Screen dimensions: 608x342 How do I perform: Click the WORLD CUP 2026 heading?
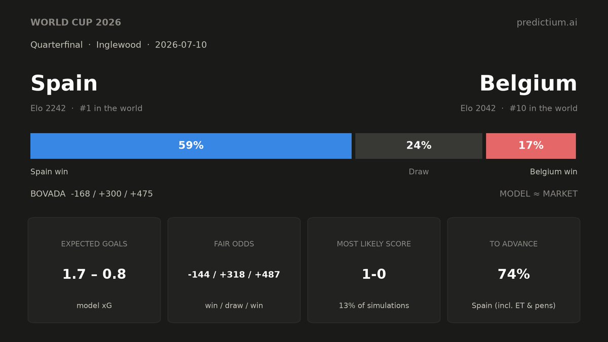[75, 22]
